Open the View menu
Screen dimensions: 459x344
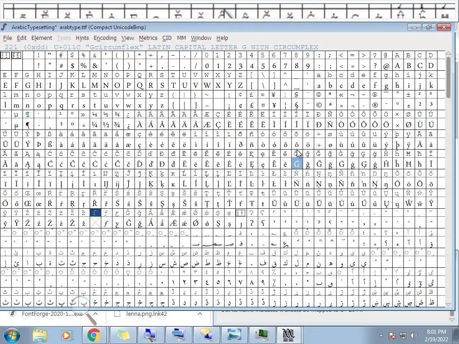pyautogui.click(x=128, y=38)
